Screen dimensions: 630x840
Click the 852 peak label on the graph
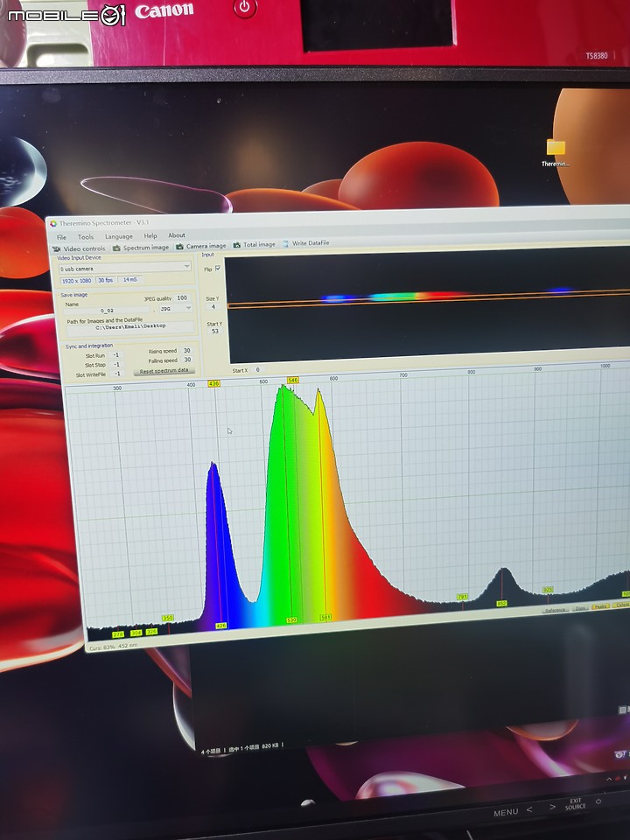coord(501,604)
